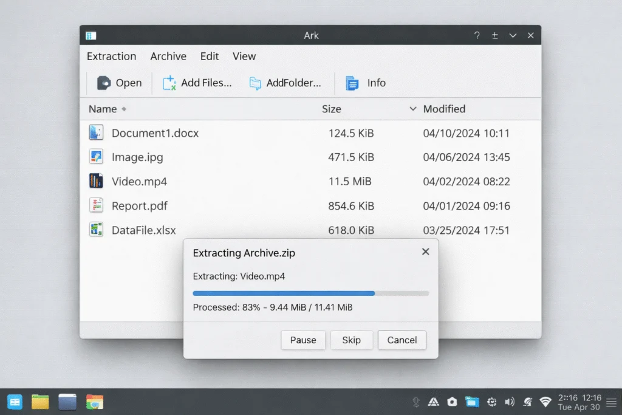Select the DataFile.xlsx file icon
622x415 pixels.
pos(96,230)
